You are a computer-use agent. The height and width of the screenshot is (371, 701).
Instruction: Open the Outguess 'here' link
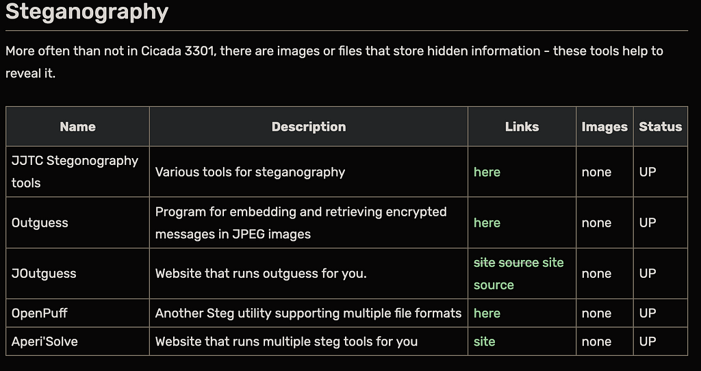click(x=487, y=222)
